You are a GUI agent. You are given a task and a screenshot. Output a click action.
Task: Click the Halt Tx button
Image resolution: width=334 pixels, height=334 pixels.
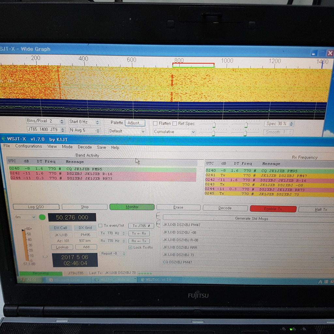tap(316, 209)
